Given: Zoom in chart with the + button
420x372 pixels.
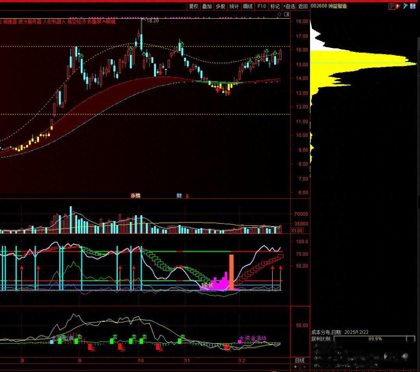Looking at the screenshot, I should 296,367.
